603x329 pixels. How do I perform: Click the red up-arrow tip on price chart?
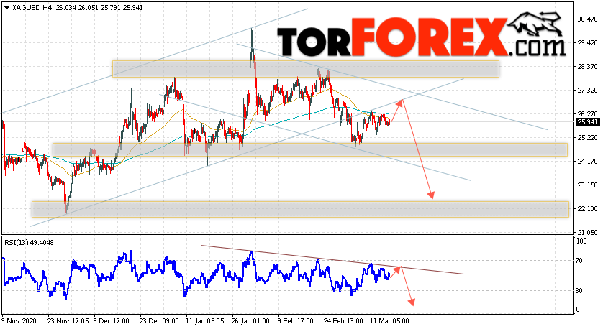402,101
